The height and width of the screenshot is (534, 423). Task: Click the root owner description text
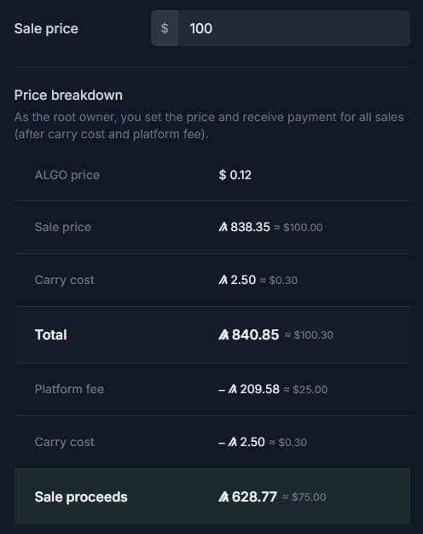click(x=209, y=125)
